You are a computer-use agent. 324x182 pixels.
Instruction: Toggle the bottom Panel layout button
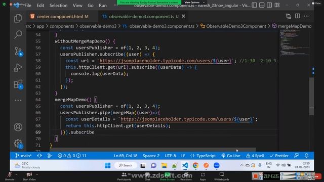tap(262, 5)
